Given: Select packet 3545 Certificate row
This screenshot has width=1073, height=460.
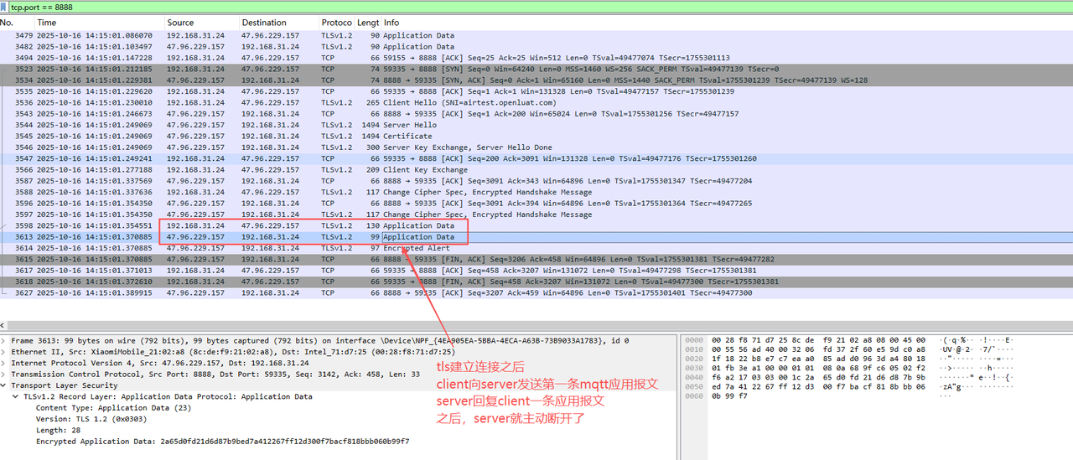Looking at the screenshot, I should click(251, 137).
